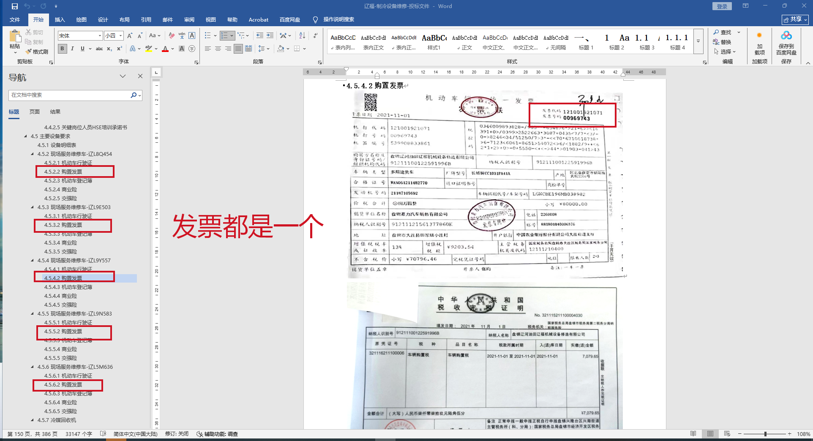
Task: Open the font size dropdown (小四)
Action: point(121,36)
